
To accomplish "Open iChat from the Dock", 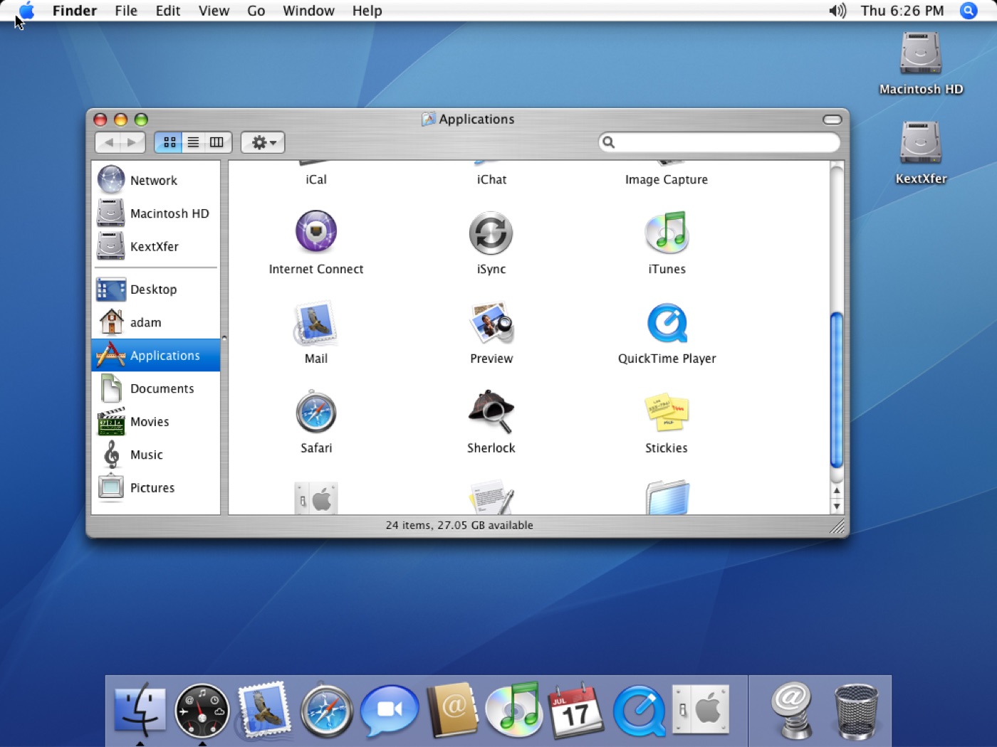I will 390,711.
